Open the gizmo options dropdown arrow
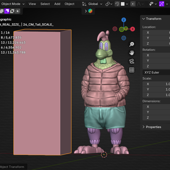This screenshot has height=170, width=170. (167, 4)
